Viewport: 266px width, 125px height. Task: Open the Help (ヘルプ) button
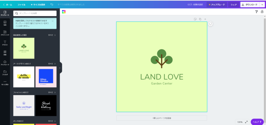(x=257, y=122)
